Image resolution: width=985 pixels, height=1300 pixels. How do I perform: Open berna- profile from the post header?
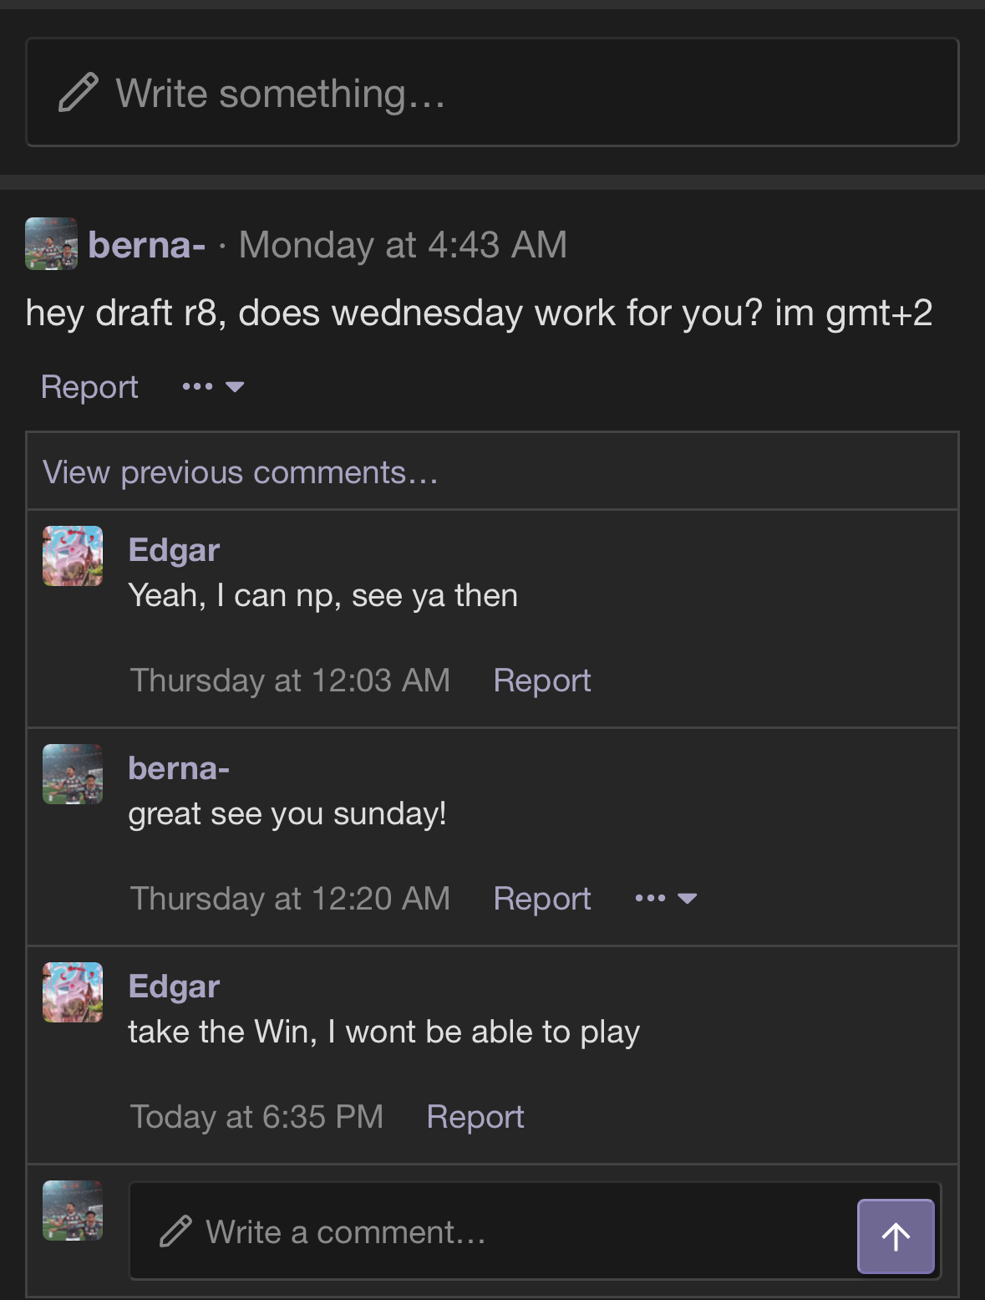[x=147, y=245]
